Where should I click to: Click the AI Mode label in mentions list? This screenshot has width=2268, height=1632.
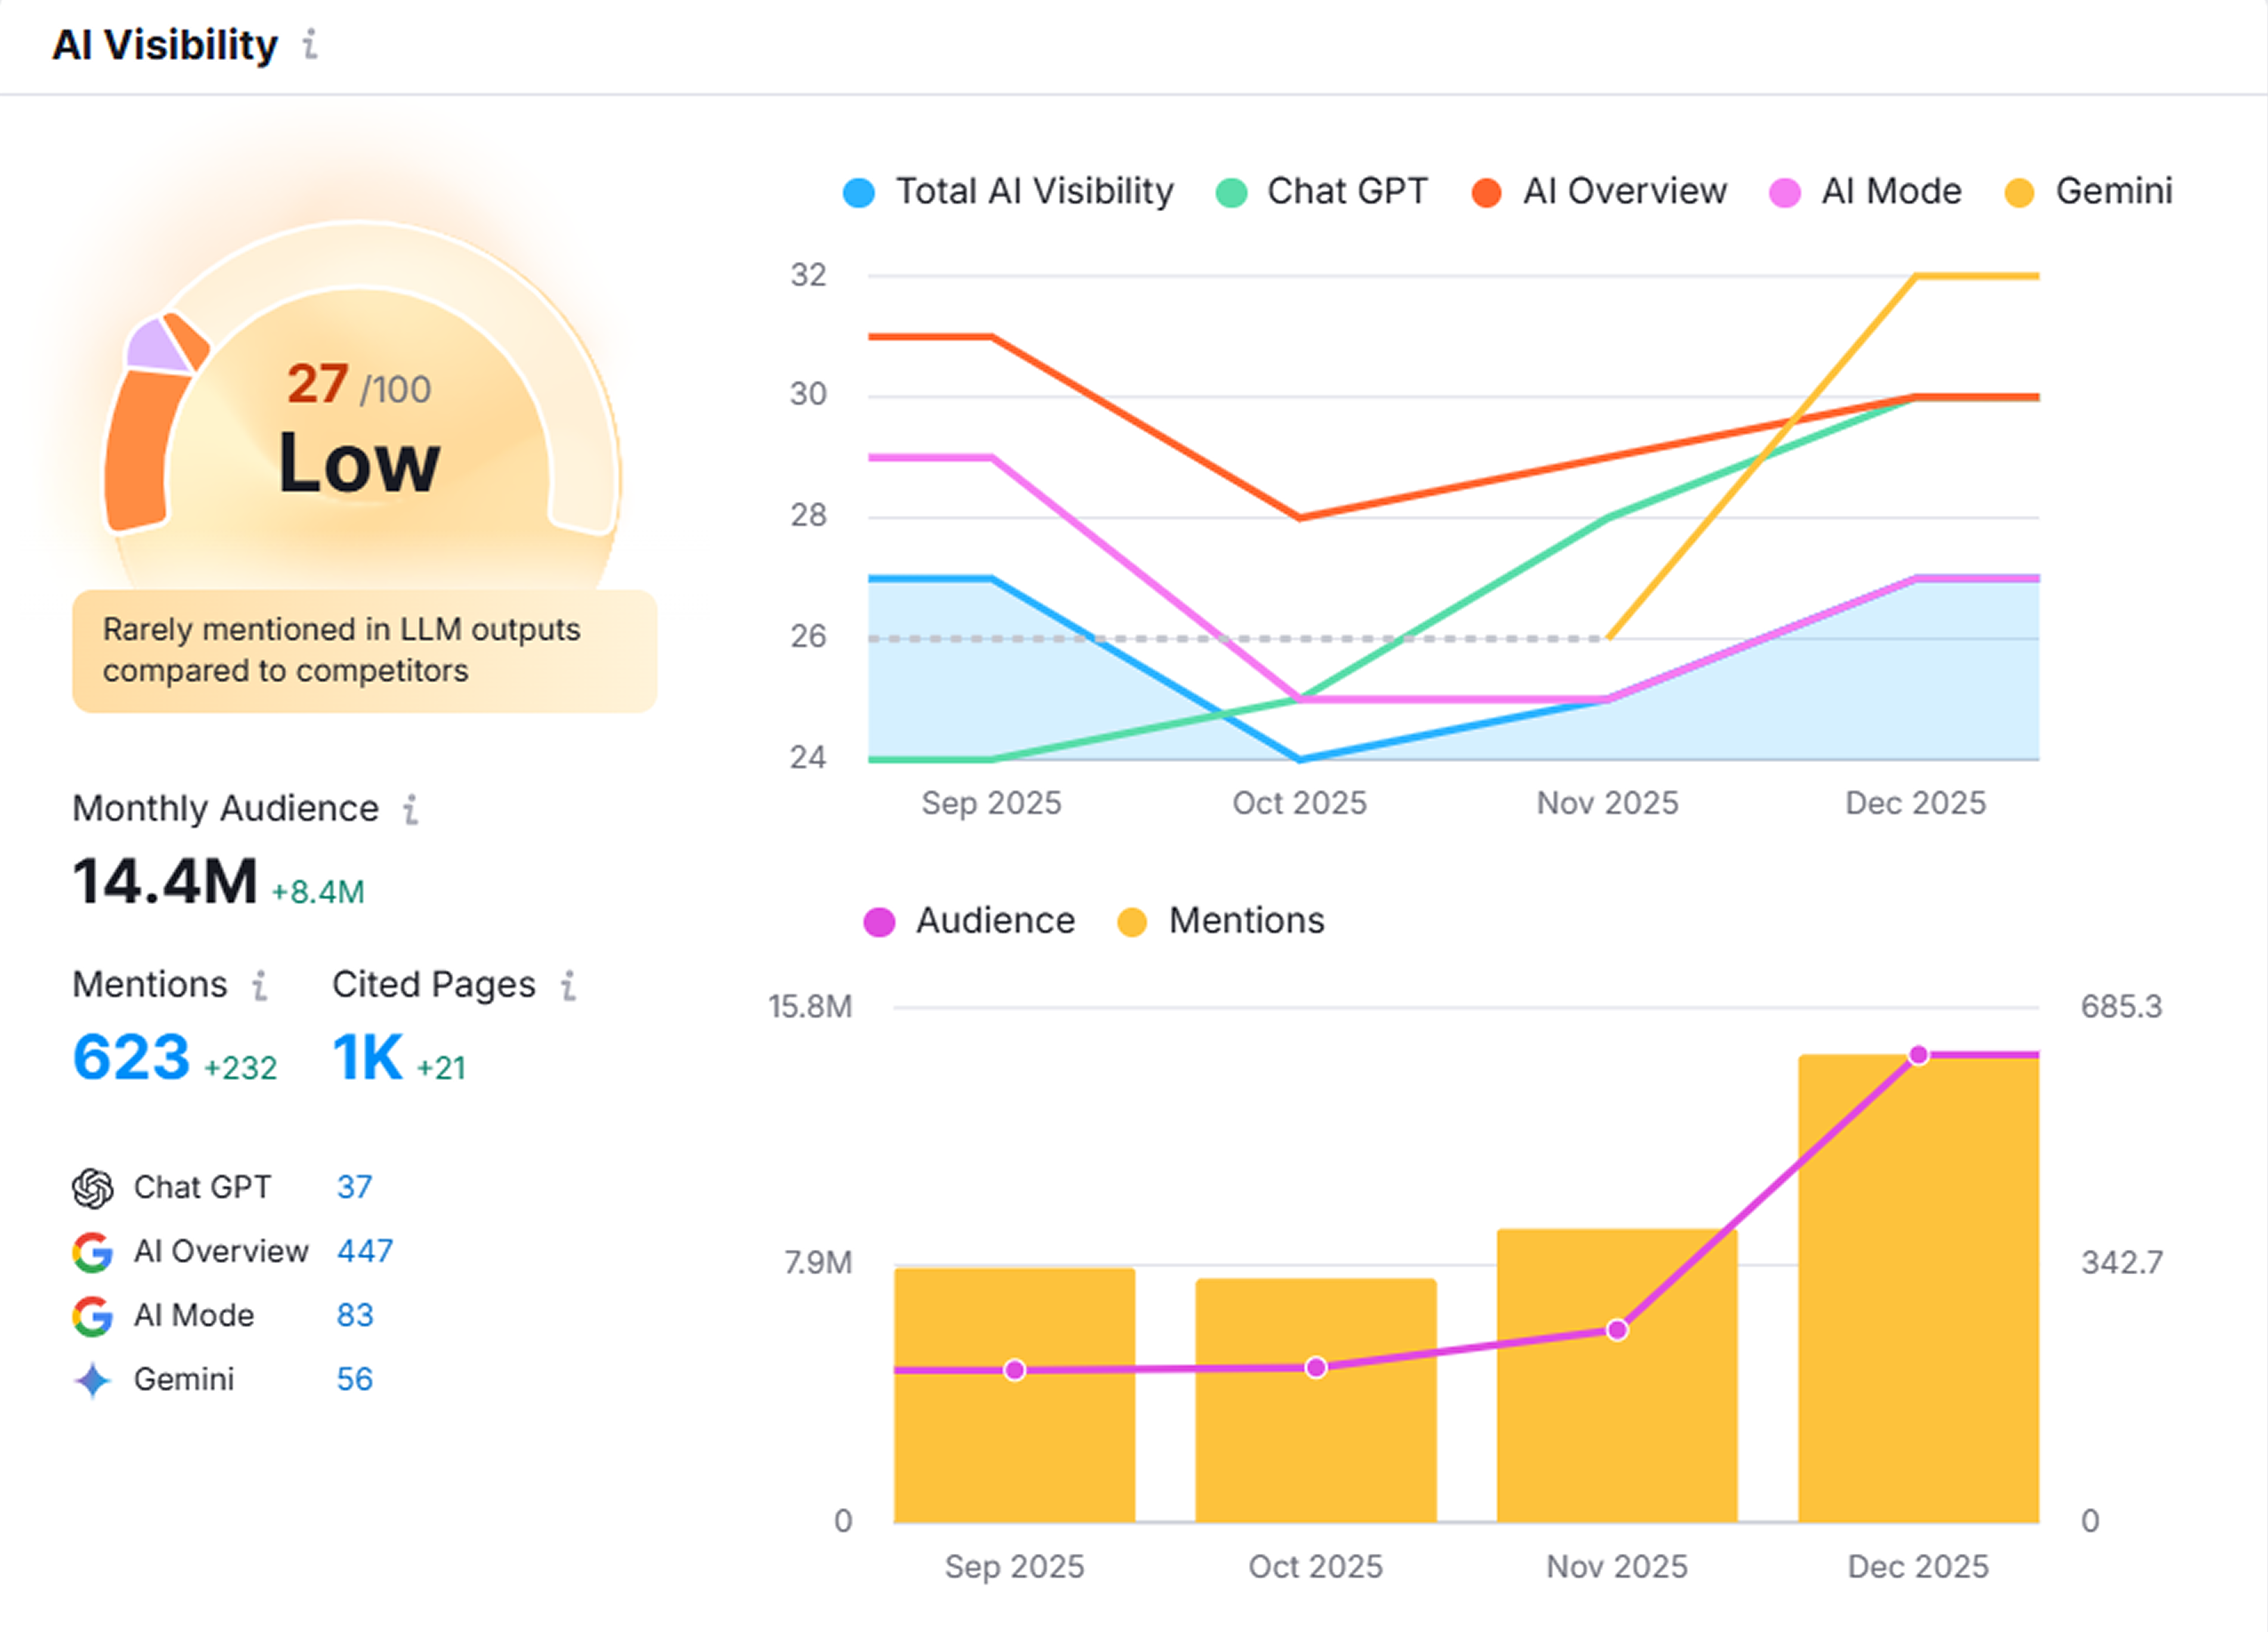click(x=194, y=1316)
